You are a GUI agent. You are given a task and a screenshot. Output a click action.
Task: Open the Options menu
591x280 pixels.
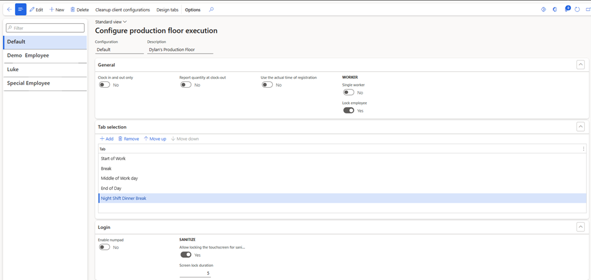click(193, 9)
